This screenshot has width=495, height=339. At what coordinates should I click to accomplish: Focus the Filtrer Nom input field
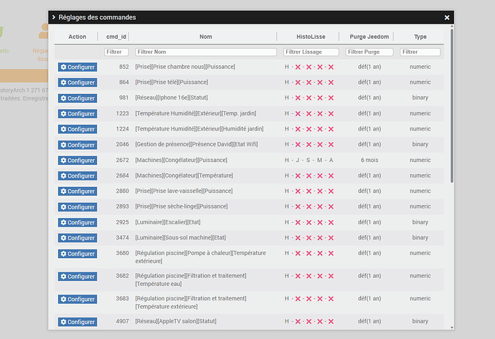pyautogui.click(x=206, y=52)
